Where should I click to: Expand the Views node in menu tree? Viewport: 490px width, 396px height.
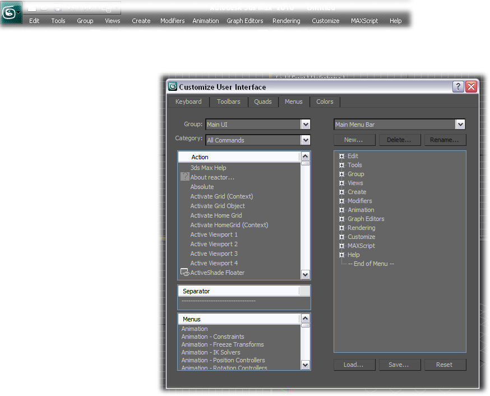tap(341, 183)
